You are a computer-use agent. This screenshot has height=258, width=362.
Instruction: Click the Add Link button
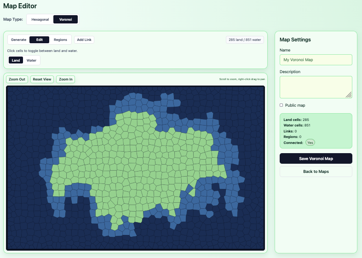pyautogui.click(x=84, y=40)
